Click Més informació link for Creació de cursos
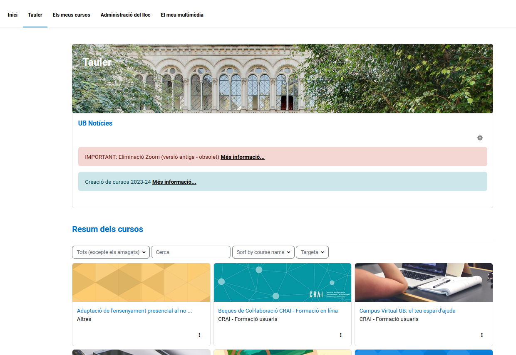 [174, 182]
